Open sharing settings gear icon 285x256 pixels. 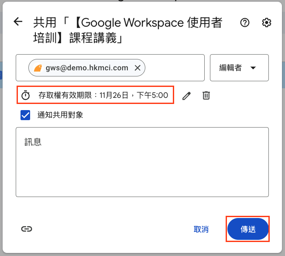click(x=267, y=23)
